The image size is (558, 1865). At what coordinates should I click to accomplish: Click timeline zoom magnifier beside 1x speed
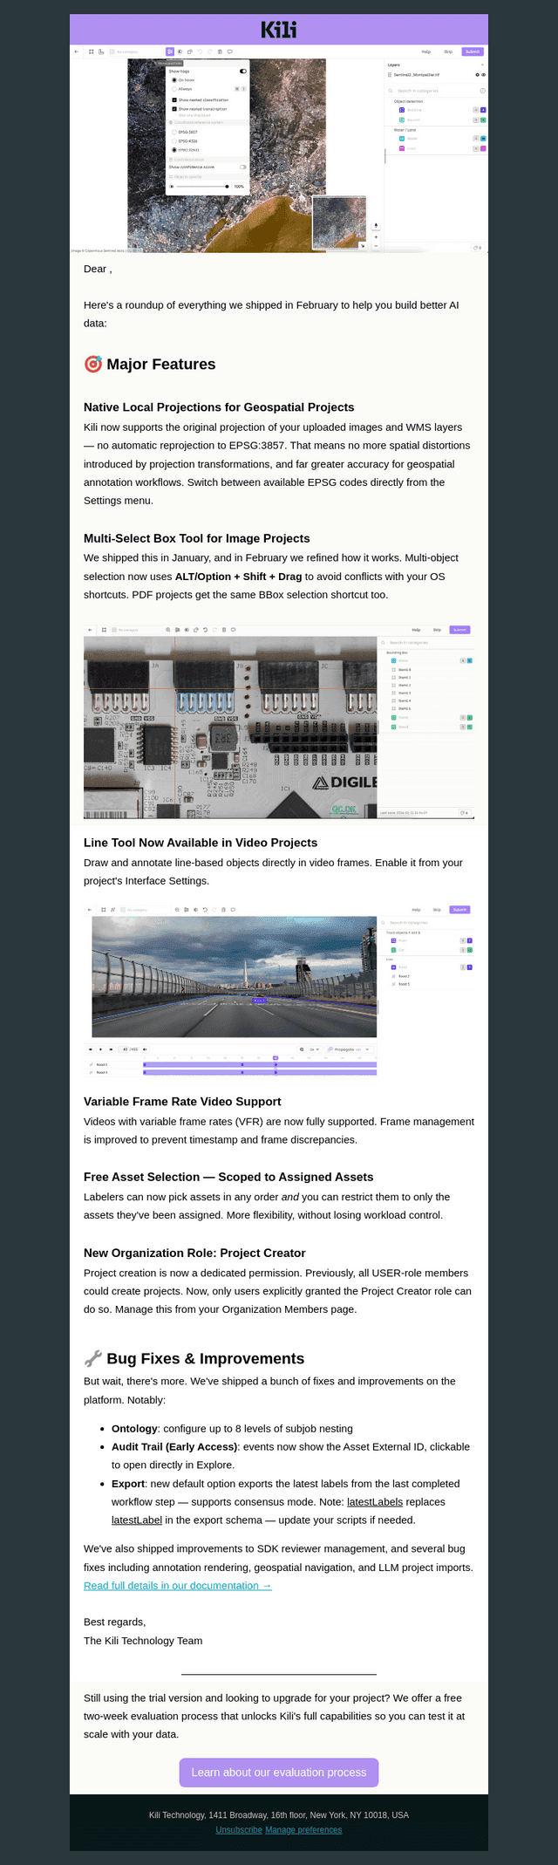[302, 1049]
